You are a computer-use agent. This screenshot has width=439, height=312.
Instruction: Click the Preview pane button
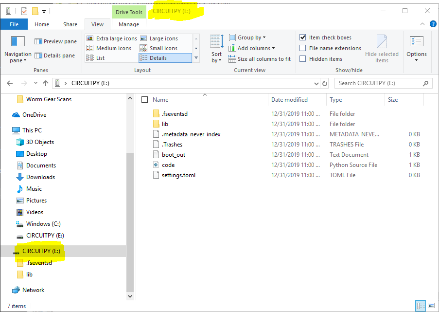[55, 41]
